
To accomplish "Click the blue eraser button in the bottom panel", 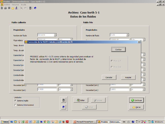I will click(x=64, y=107).
